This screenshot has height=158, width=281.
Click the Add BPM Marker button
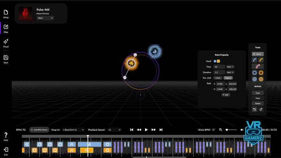(x=39, y=130)
